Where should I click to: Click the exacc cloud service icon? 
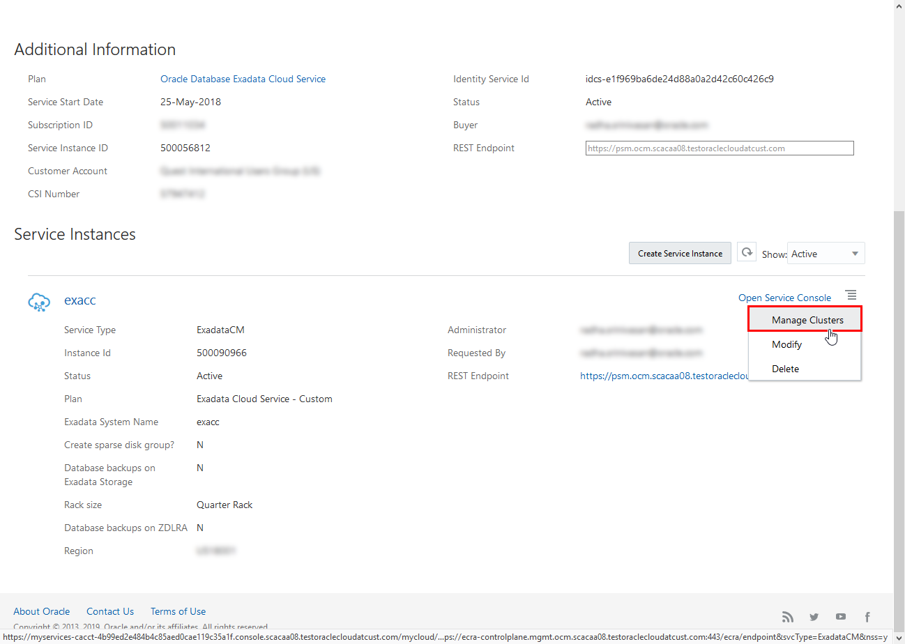[x=39, y=302]
